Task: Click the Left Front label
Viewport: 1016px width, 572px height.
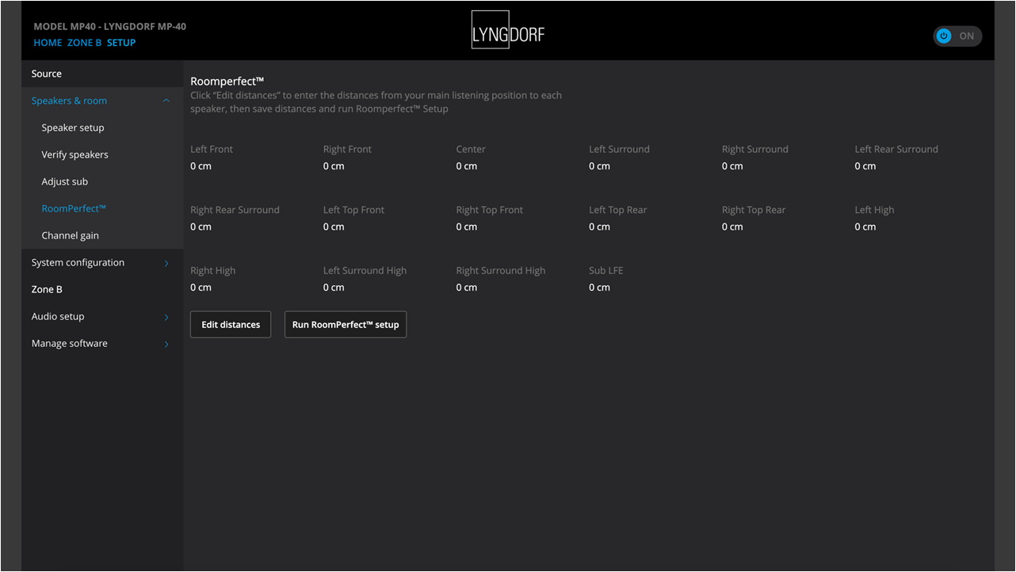Action: [212, 149]
